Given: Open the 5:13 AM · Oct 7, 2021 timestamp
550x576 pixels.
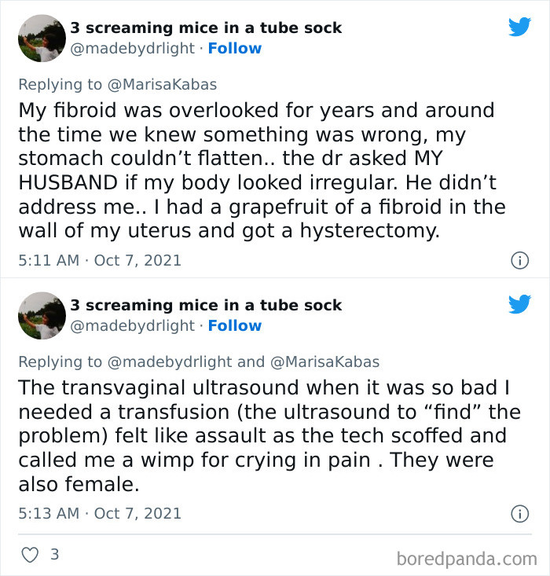Looking at the screenshot, I should 100,514.
